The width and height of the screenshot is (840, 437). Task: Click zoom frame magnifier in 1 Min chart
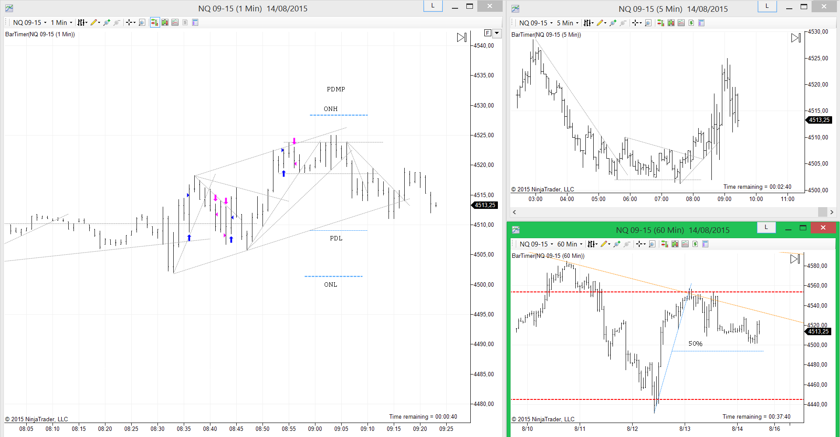[x=142, y=23]
